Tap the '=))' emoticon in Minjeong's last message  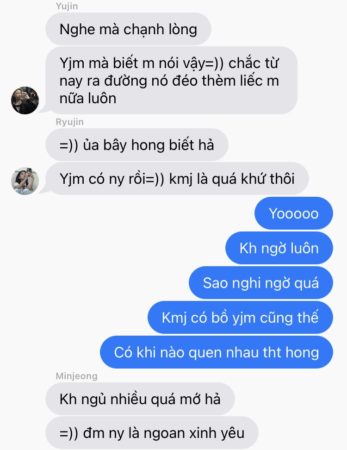click(x=69, y=433)
